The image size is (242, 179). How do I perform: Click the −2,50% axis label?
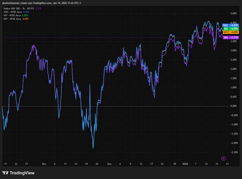234,152
